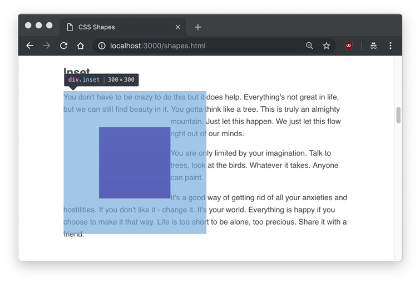Click the browser back arrow
Screen dimensions: 420x283
(30, 46)
